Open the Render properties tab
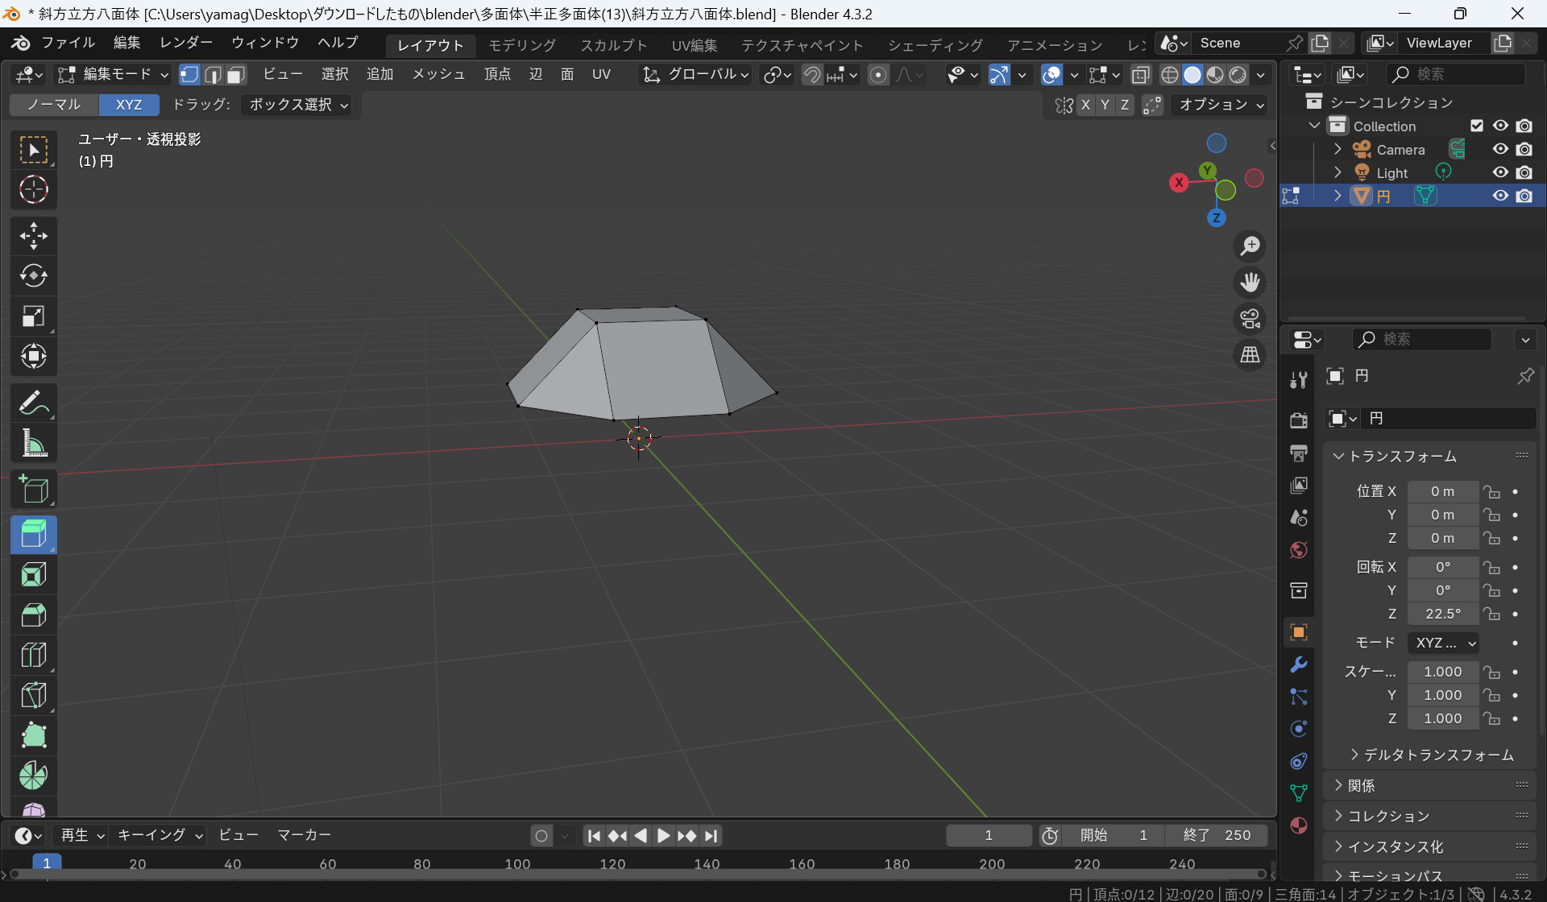Screen dimensions: 1547x902 (x=1298, y=420)
